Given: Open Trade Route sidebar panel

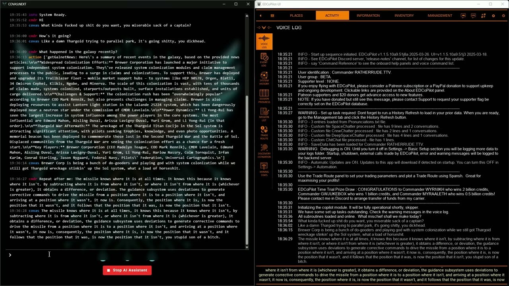Looking at the screenshot, I should [264, 133].
